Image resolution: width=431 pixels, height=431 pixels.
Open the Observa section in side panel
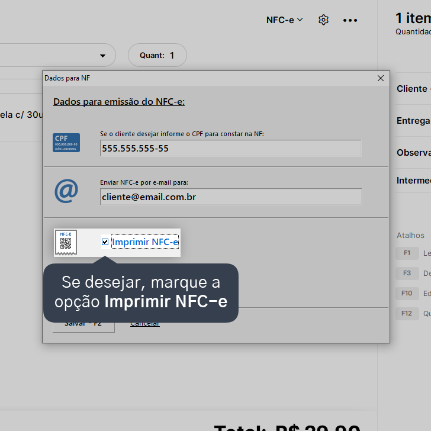pos(413,153)
